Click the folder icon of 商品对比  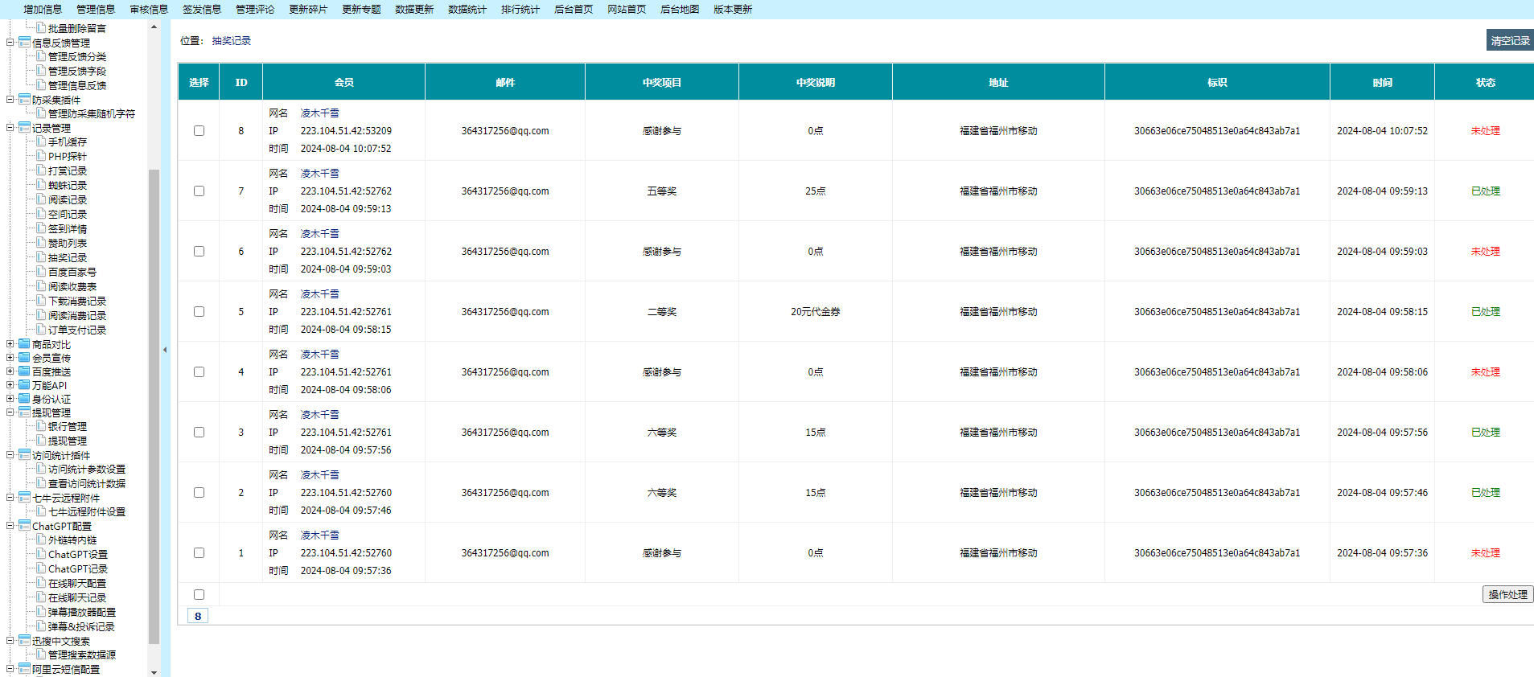[24, 344]
